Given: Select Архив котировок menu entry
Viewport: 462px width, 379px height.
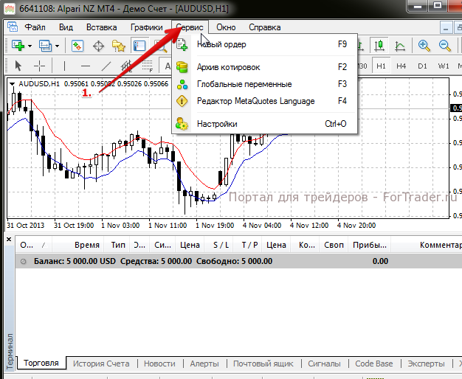Looking at the screenshot, I should tap(228, 67).
